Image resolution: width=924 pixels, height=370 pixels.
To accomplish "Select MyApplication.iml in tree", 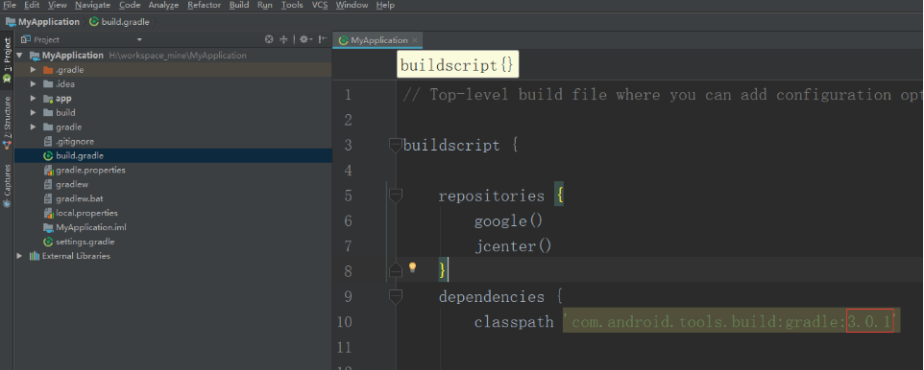I will (90, 227).
